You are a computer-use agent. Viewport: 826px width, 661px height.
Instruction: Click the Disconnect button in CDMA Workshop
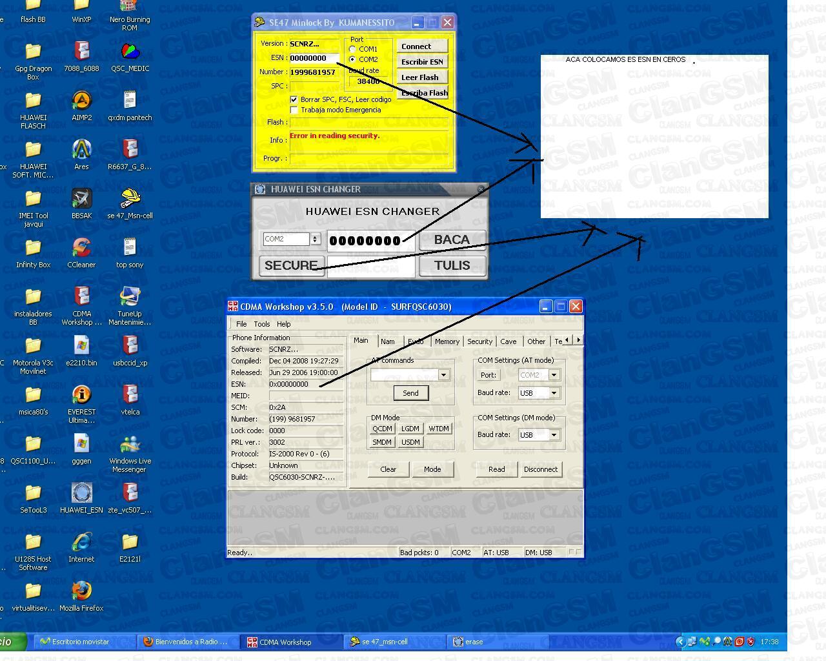point(541,469)
